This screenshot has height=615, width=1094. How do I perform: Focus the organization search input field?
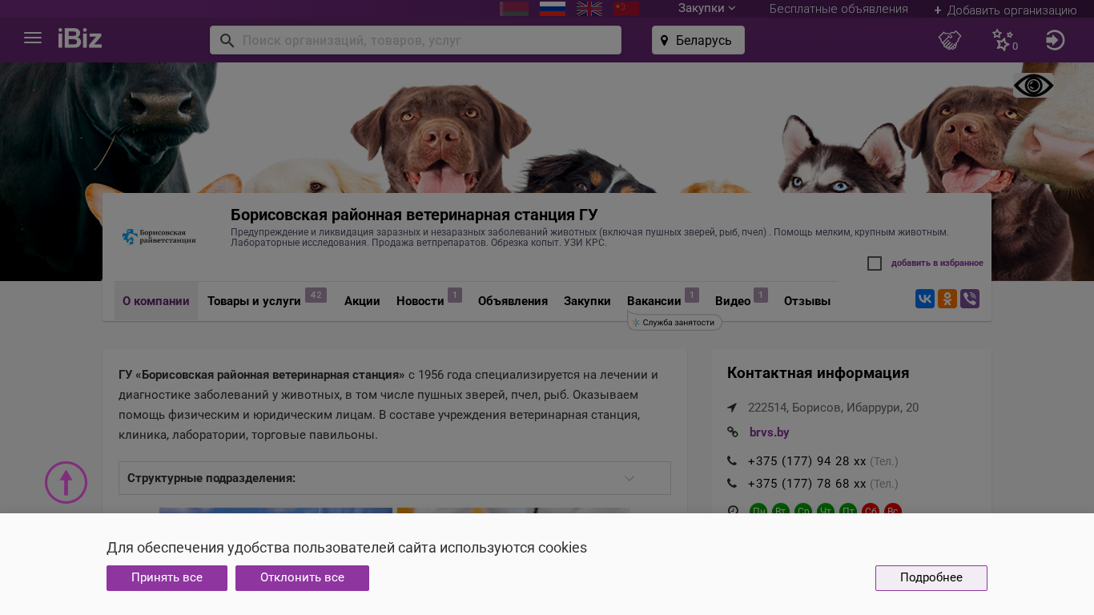(x=416, y=40)
